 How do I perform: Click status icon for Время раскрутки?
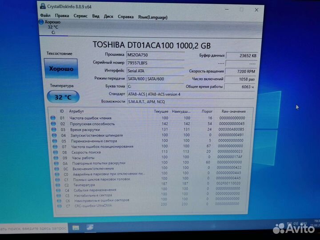(x=54, y=129)
